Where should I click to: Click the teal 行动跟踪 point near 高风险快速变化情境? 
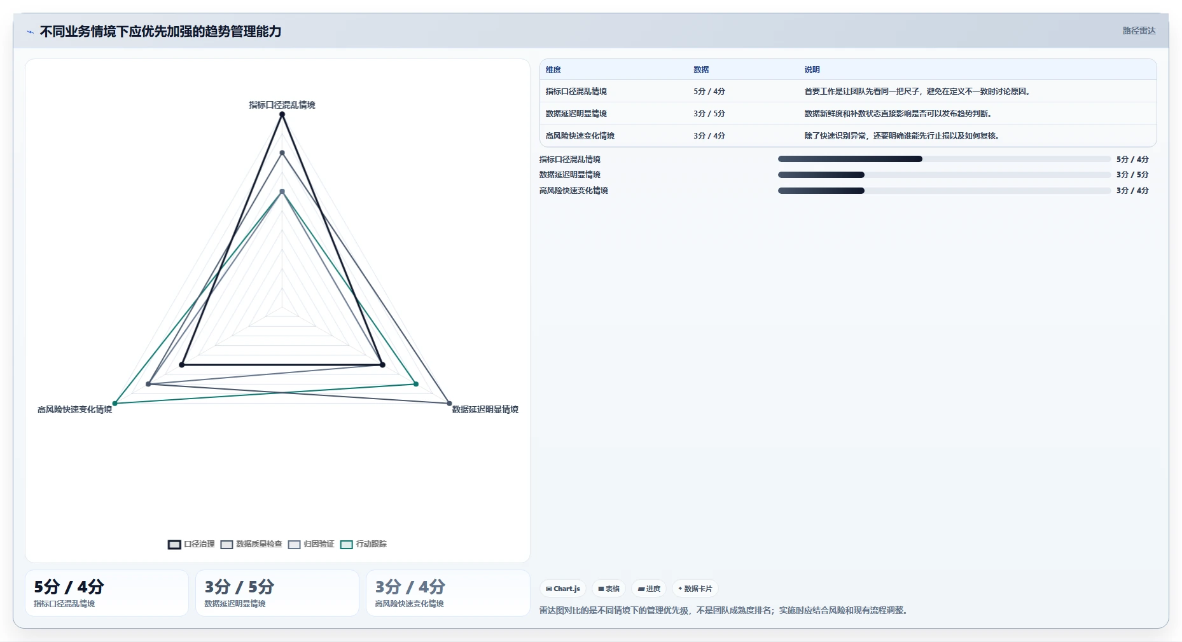click(115, 404)
